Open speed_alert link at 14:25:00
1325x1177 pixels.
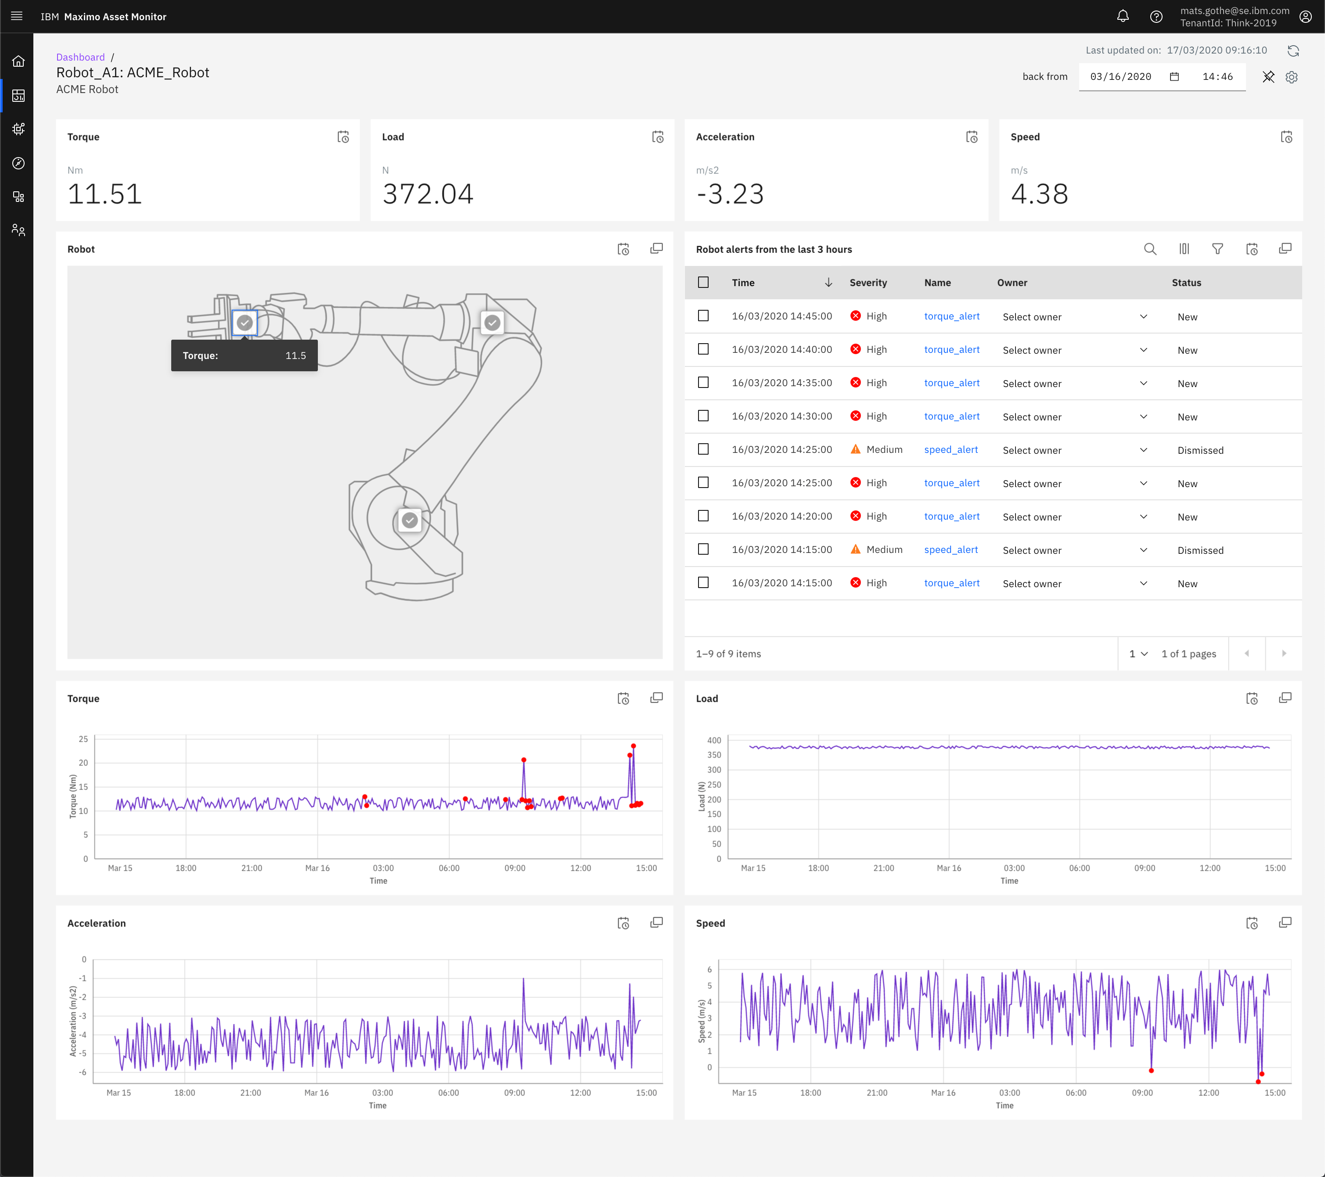pyautogui.click(x=951, y=449)
